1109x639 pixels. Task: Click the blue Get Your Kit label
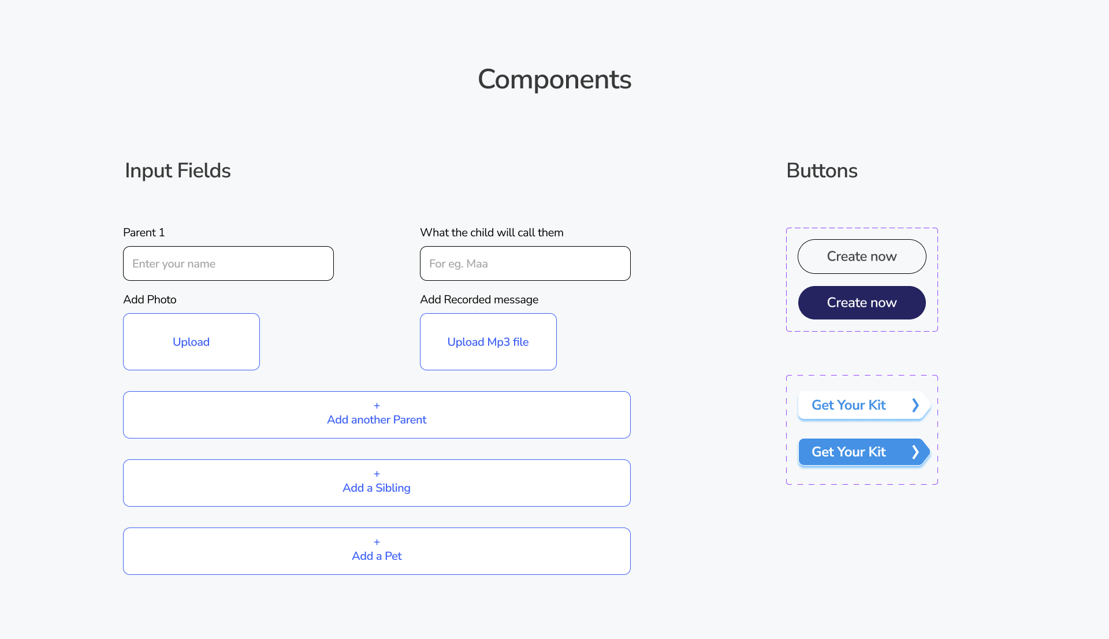[x=849, y=452]
